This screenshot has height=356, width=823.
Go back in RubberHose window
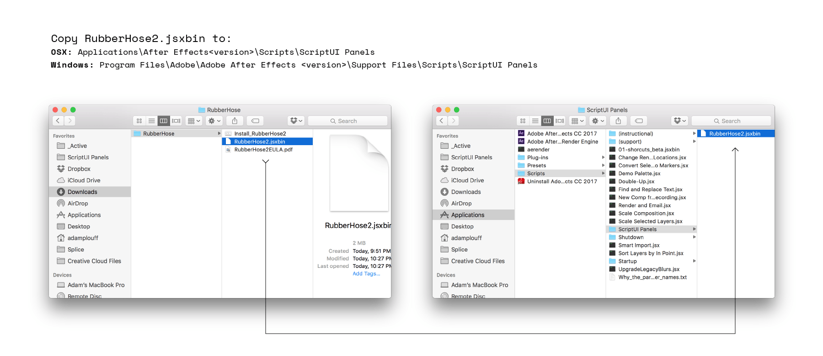tap(58, 121)
